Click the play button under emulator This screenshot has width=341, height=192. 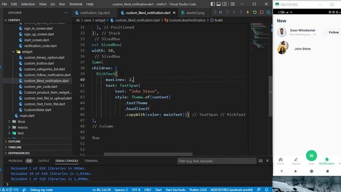click(296, 171)
